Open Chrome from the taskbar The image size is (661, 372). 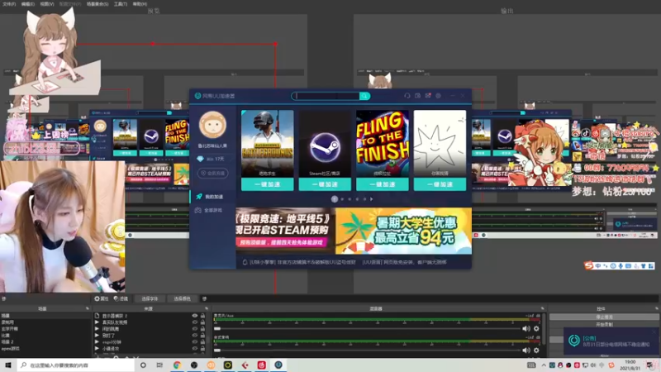point(177,365)
